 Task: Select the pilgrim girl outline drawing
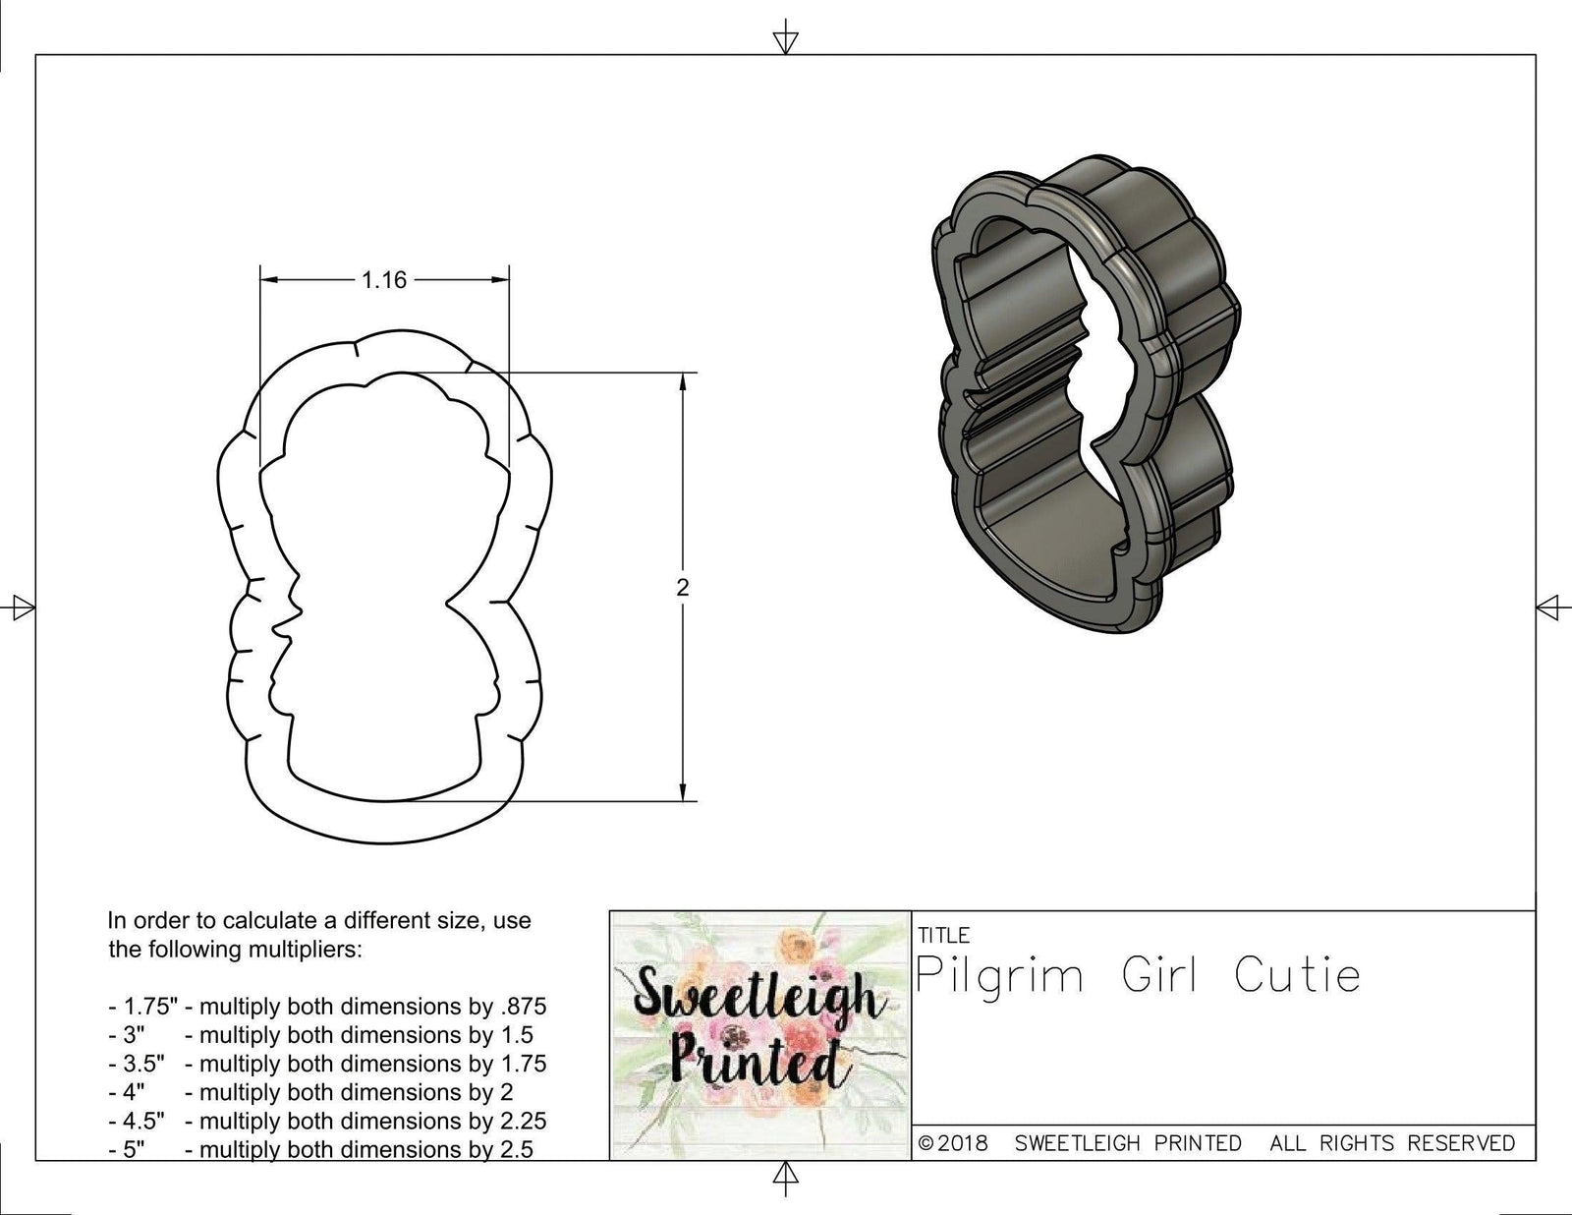tap(383, 570)
